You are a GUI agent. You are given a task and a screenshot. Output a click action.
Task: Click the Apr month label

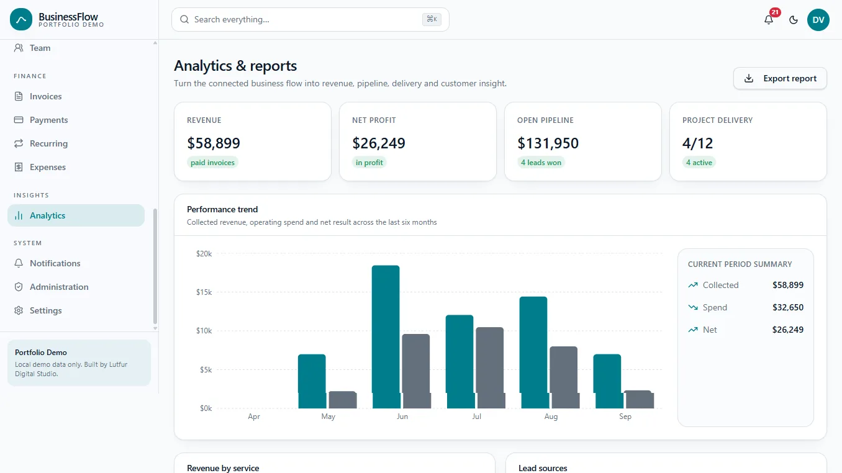[x=254, y=417]
